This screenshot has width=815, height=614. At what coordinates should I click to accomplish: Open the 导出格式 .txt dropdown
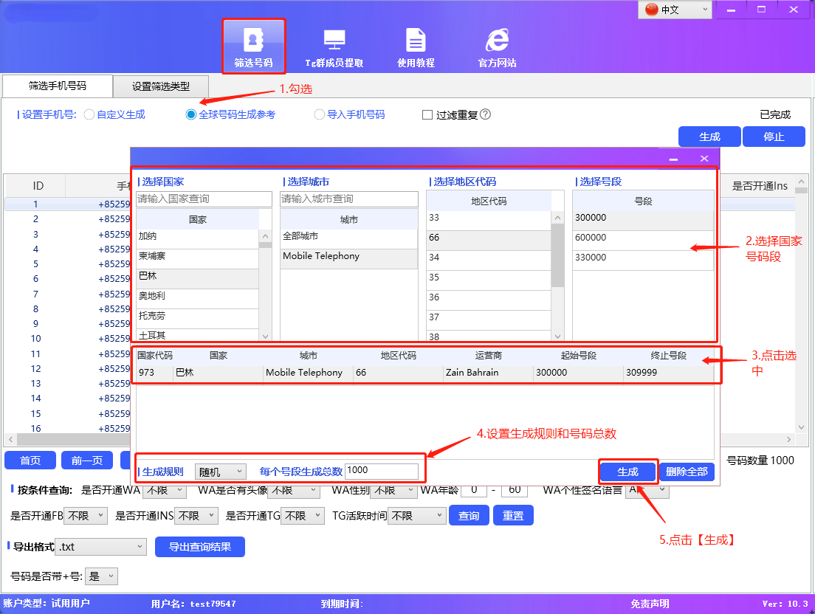pyautogui.click(x=102, y=547)
